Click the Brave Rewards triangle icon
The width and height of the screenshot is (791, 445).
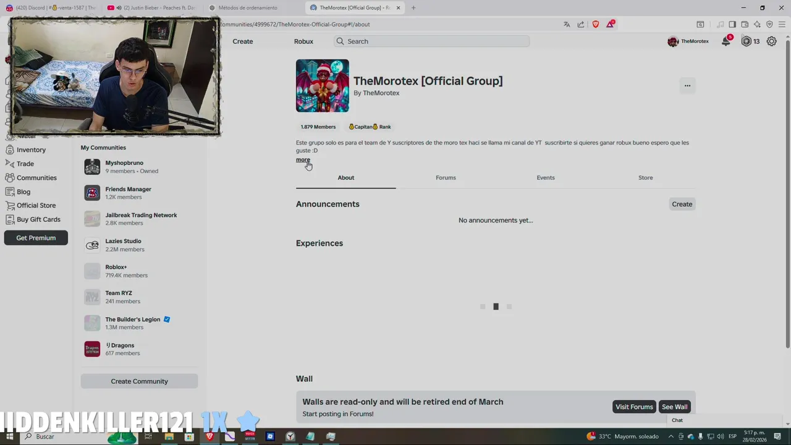610,24
